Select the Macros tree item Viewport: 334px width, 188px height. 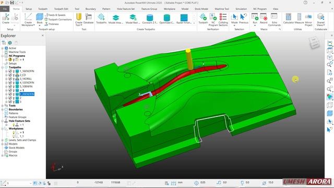(x=13, y=156)
